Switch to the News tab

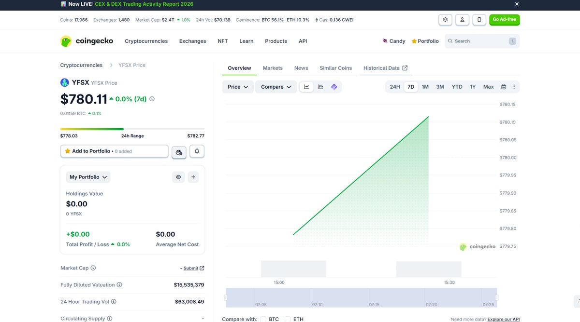click(301, 68)
